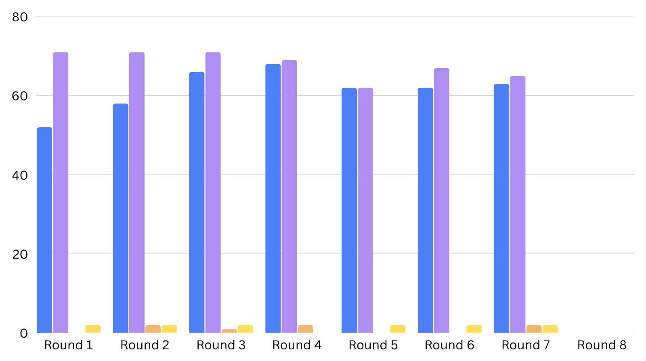The image size is (646, 361).
Task: Select the blue bar for Round 4
Action: [x=273, y=199]
